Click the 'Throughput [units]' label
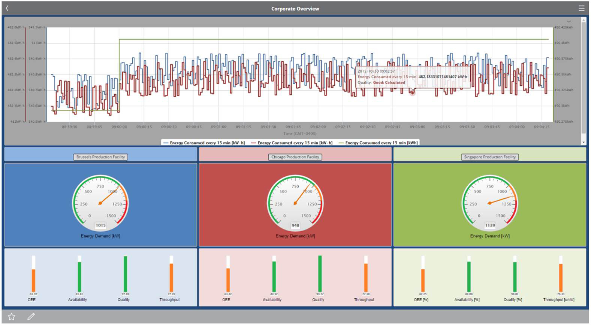This screenshot has width=591, height=326. click(559, 300)
